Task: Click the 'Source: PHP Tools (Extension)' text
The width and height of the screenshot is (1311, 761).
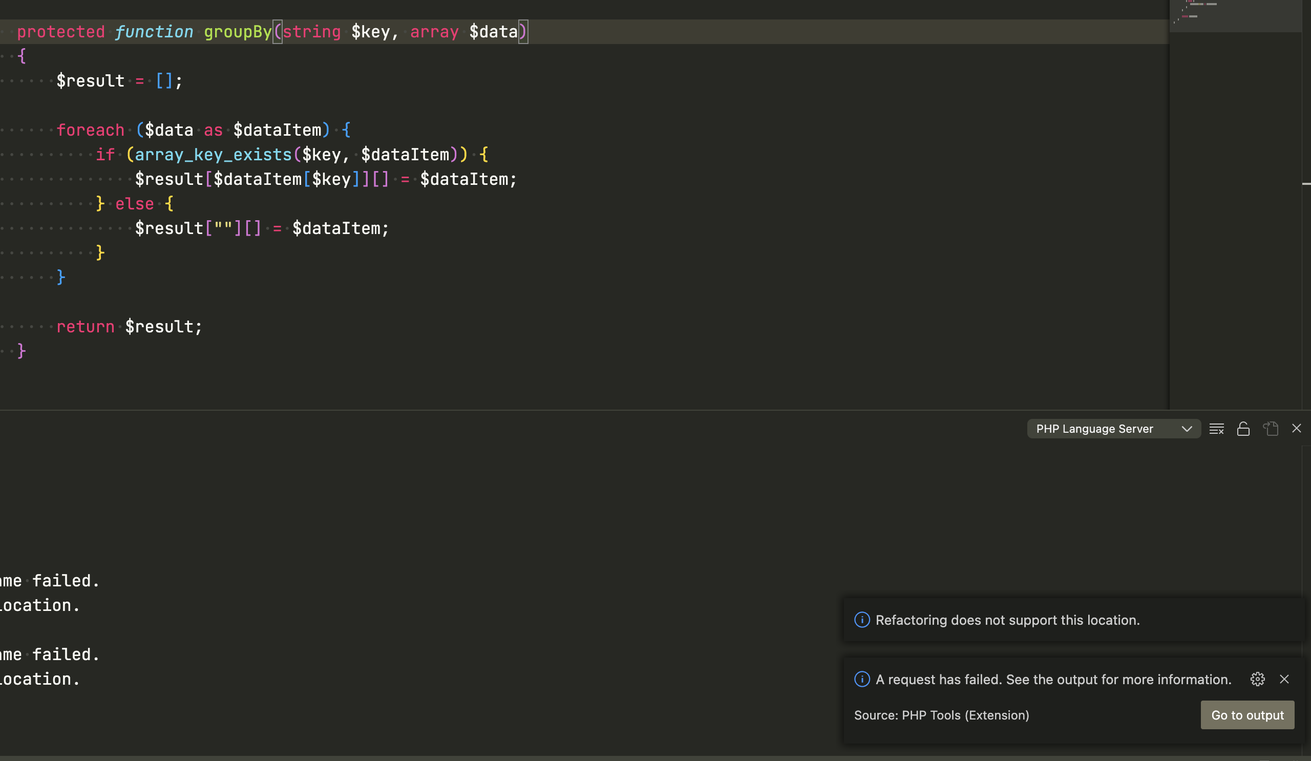Action: pyautogui.click(x=941, y=715)
